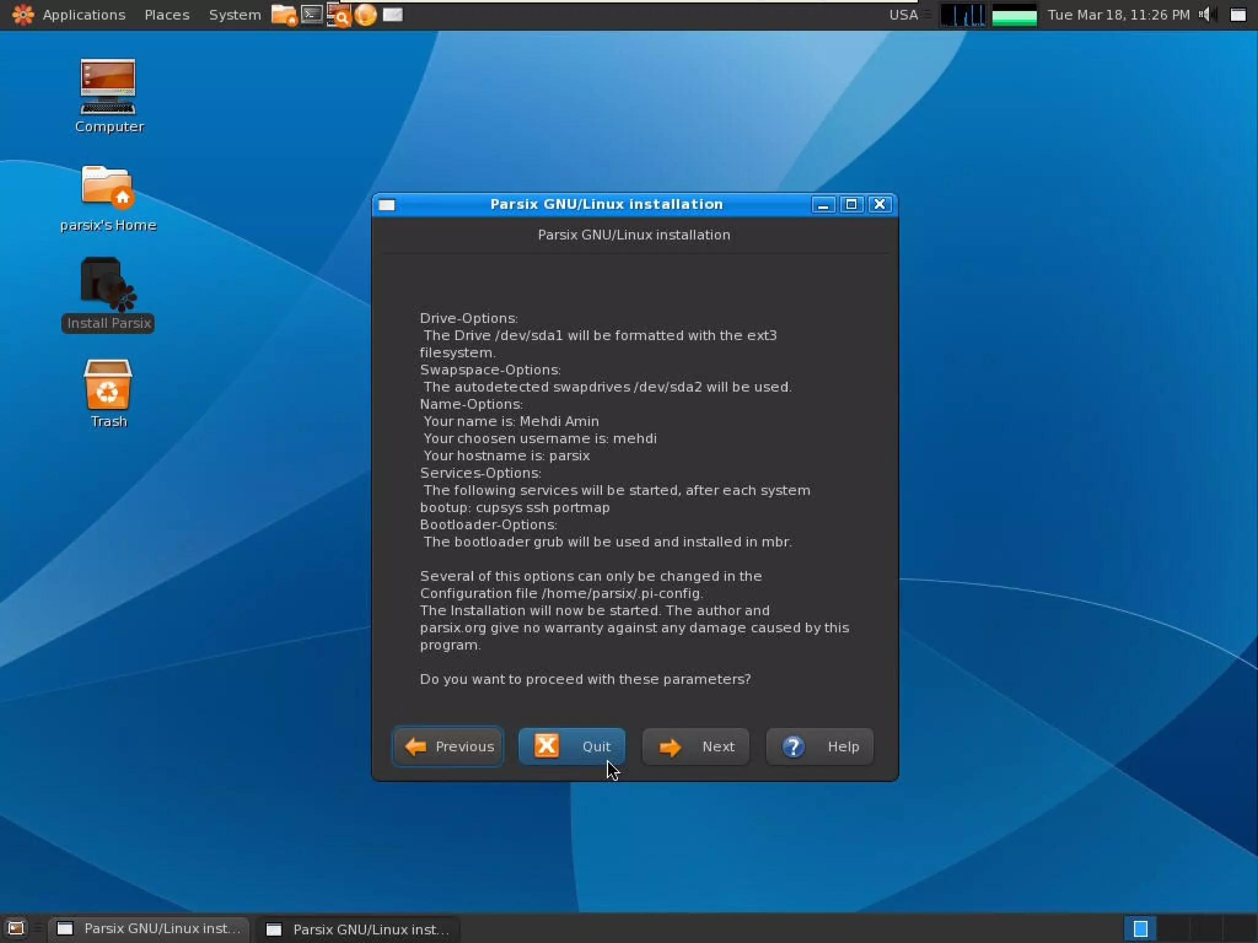Open the Install Parsix desktop icon
The height and width of the screenshot is (943, 1258).
click(108, 285)
